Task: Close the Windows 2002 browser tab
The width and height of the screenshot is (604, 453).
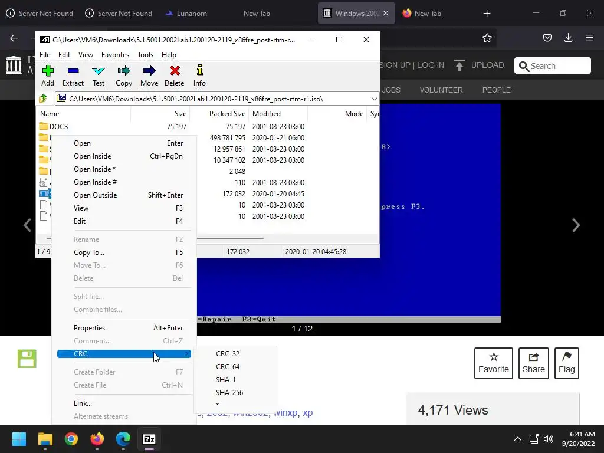Action: pos(386,13)
